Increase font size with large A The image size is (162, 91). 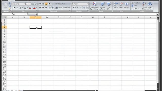33,4
